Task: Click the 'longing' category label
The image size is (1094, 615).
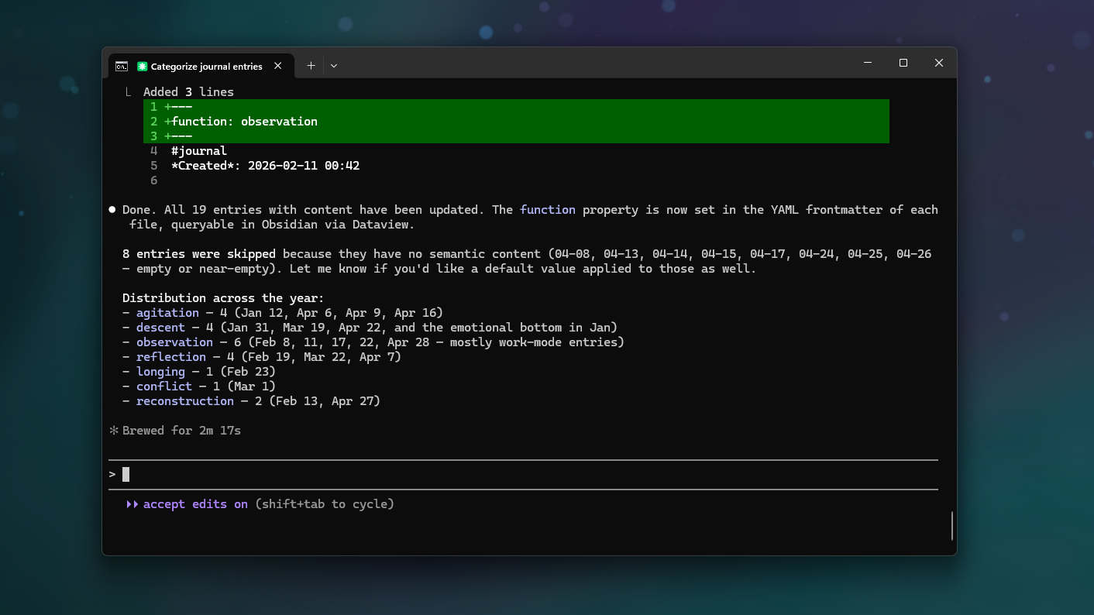Action: pyautogui.click(x=160, y=372)
